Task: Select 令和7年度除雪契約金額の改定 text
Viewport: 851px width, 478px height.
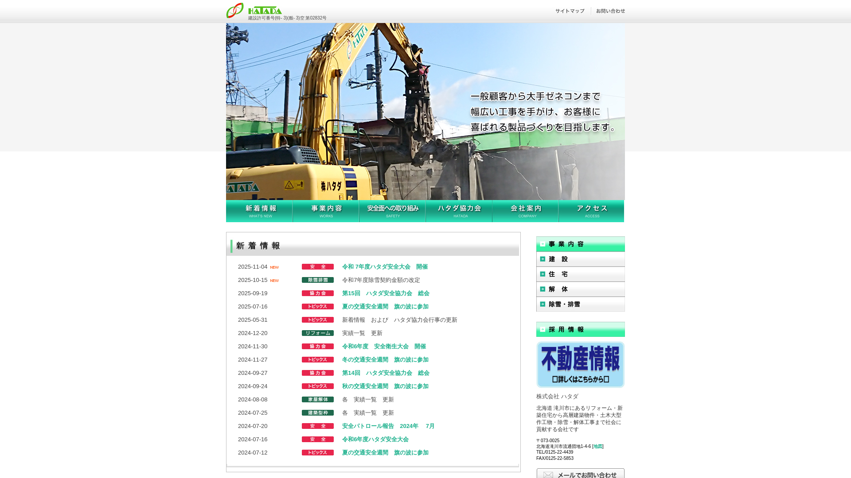Action: click(381, 280)
